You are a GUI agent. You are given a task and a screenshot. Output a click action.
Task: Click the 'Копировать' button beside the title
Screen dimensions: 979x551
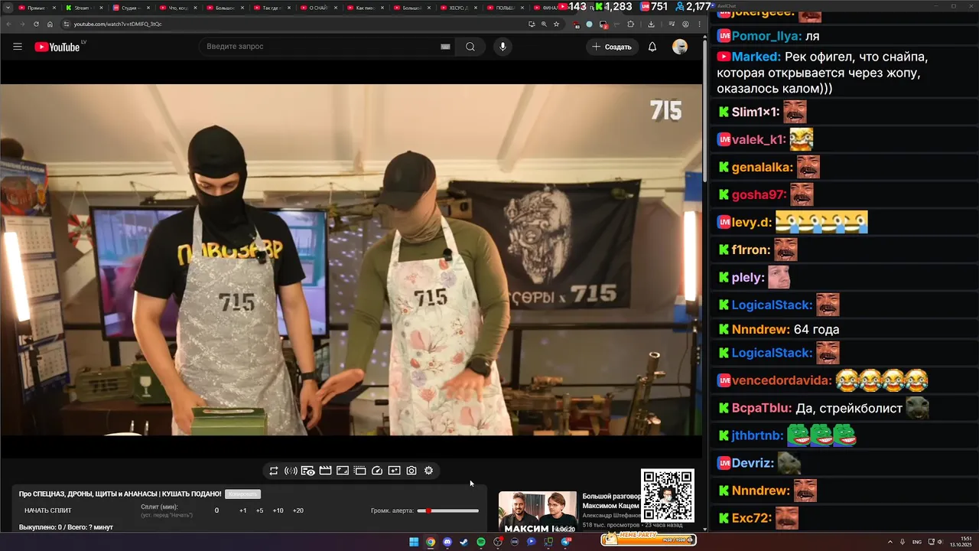(x=242, y=494)
